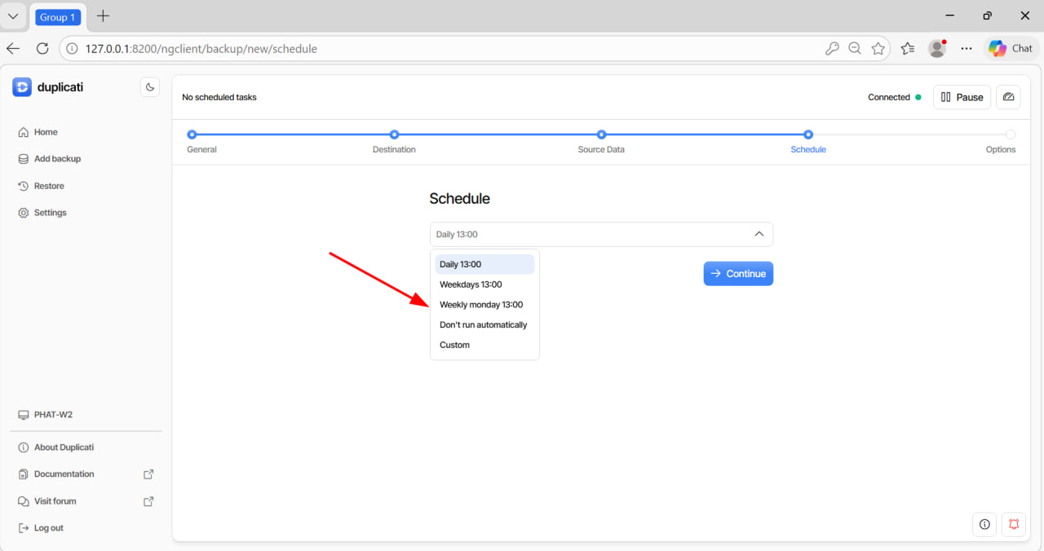
Task: Click the browser address bar
Action: (x=449, y=49)
